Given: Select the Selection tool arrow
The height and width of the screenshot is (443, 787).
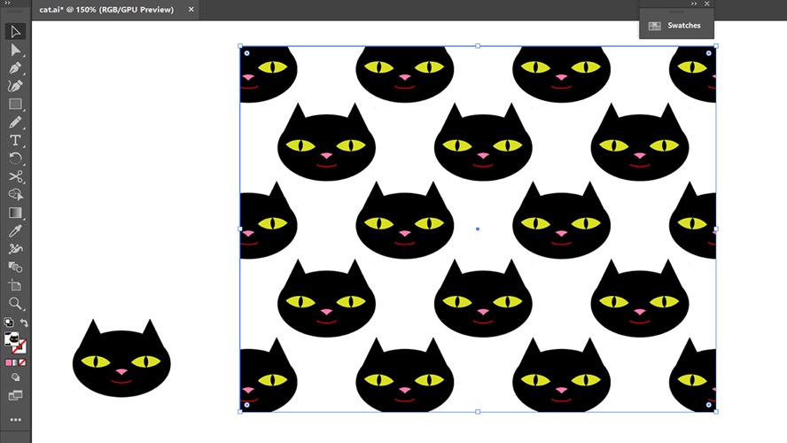Looking at the screenshot, I should coord(16,32).
